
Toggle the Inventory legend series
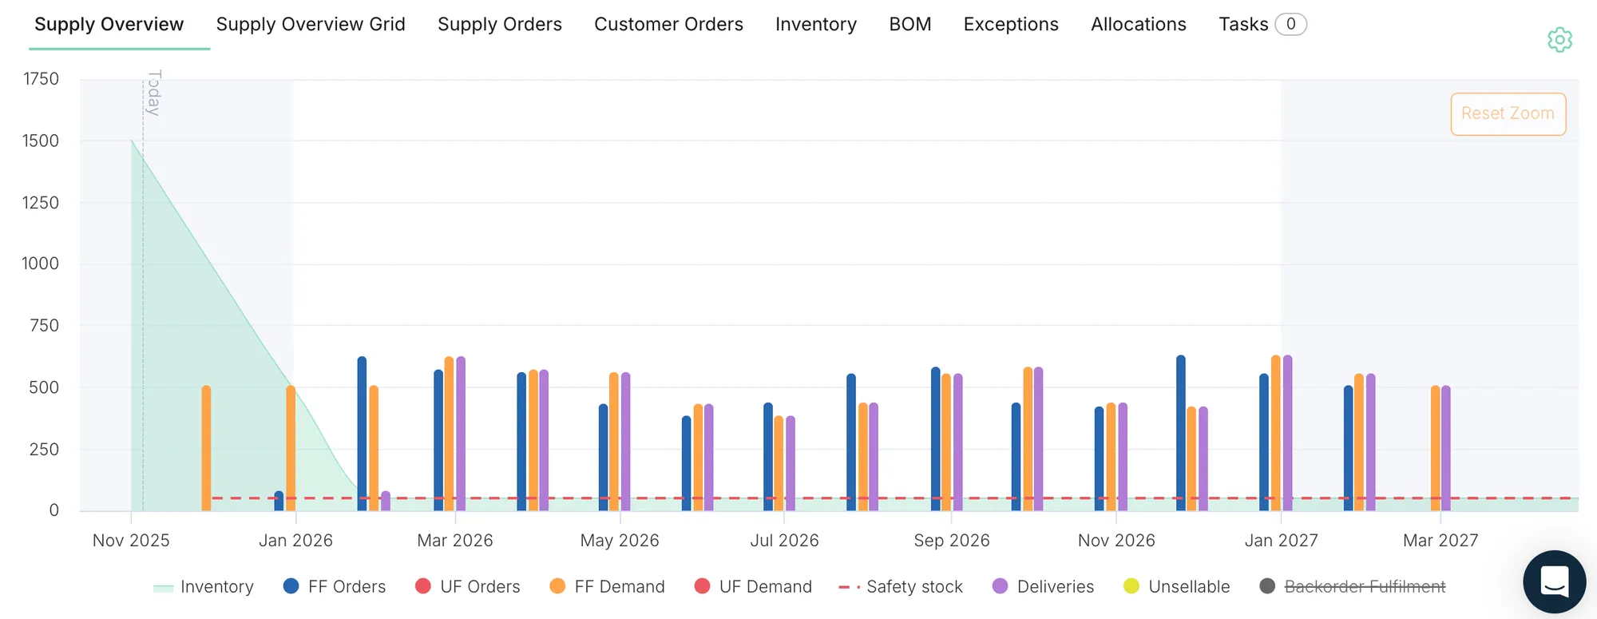pos(204,587)
